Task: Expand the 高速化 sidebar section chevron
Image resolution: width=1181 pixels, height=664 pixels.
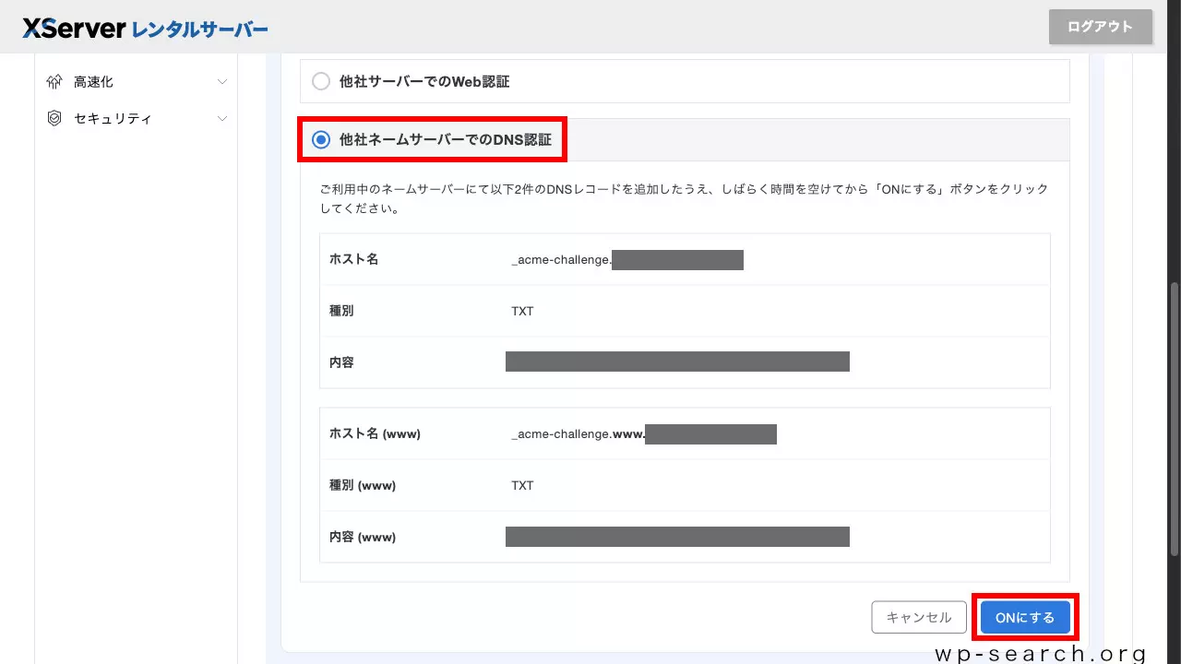Action: point(221,81)
